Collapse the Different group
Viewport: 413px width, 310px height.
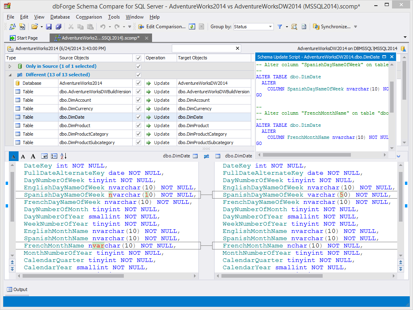click(x=10, y=75)
